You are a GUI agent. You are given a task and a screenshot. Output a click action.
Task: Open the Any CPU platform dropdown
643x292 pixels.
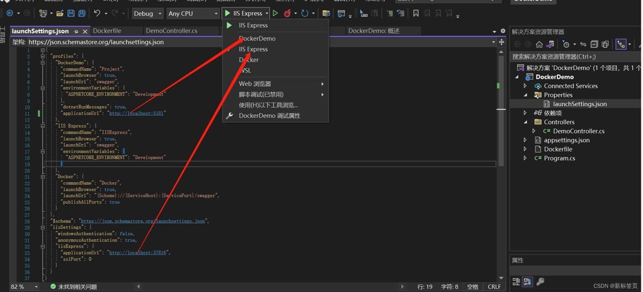(192, 13)
